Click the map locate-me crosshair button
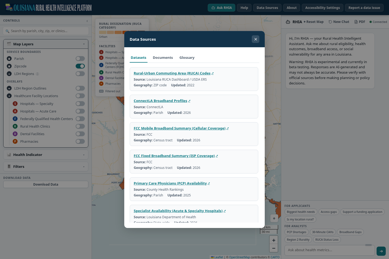 pyautogui.click(x=274, y=218)
